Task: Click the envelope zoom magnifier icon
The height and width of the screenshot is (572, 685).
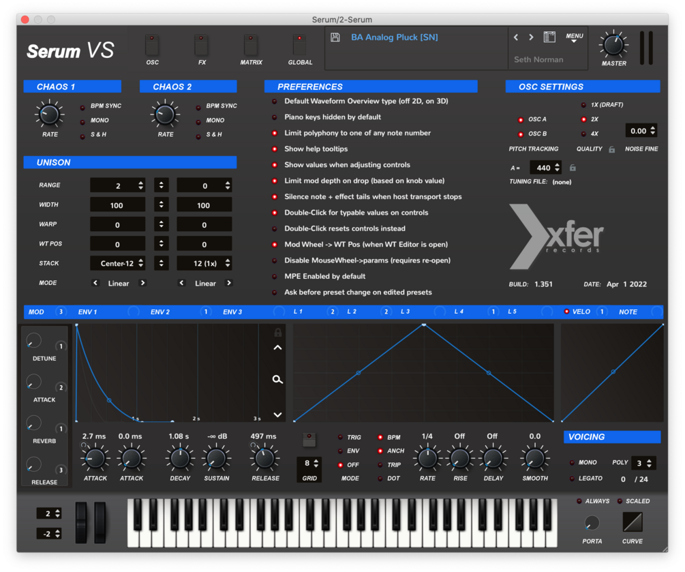Action: pyautogui.click(x=277, y=379)
